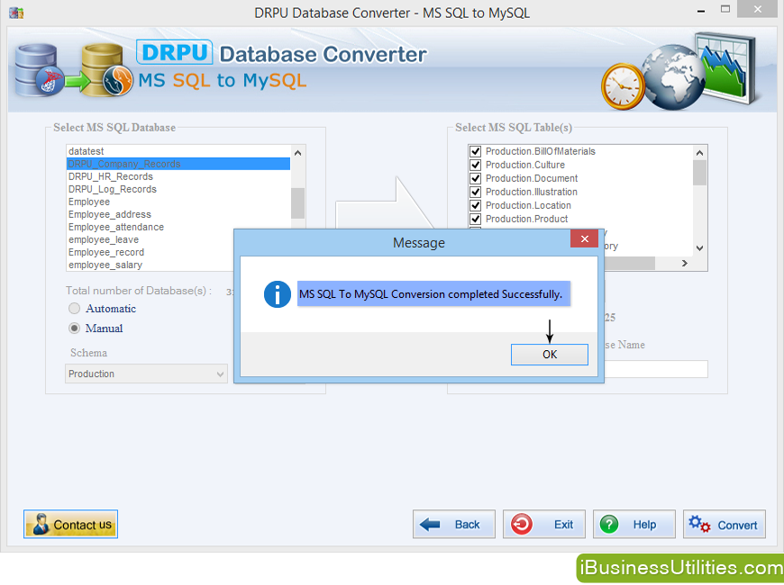Click the DRPU logo in header

tap(175, 52)
